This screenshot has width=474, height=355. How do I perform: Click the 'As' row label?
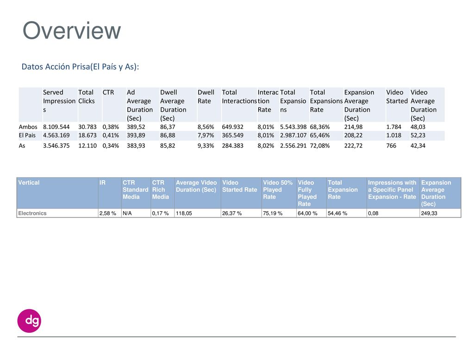[22, 146]
